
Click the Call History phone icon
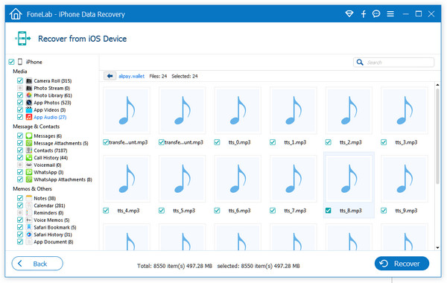click(x=29, y=158)
